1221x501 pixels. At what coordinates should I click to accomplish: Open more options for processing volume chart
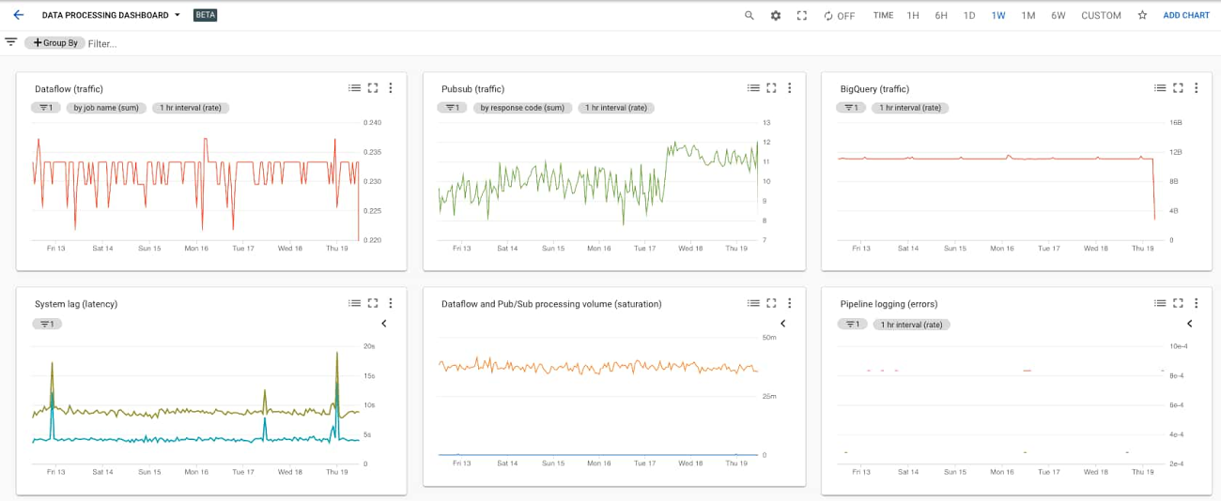789,303
